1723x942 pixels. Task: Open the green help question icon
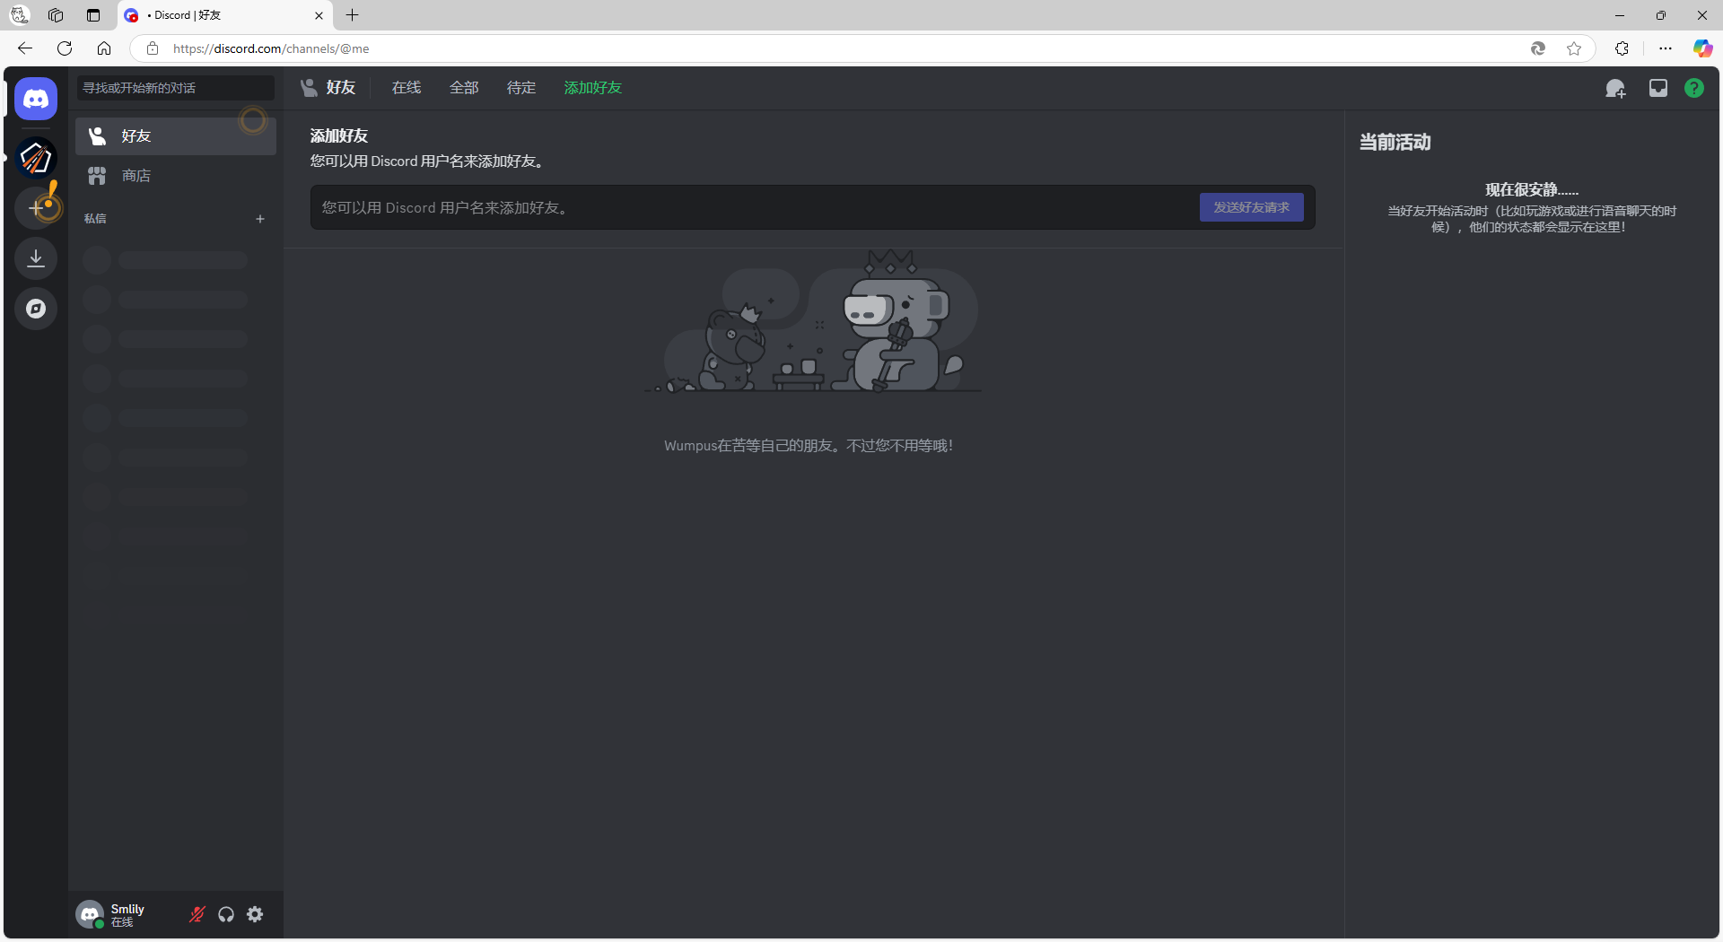point(1694,88)
